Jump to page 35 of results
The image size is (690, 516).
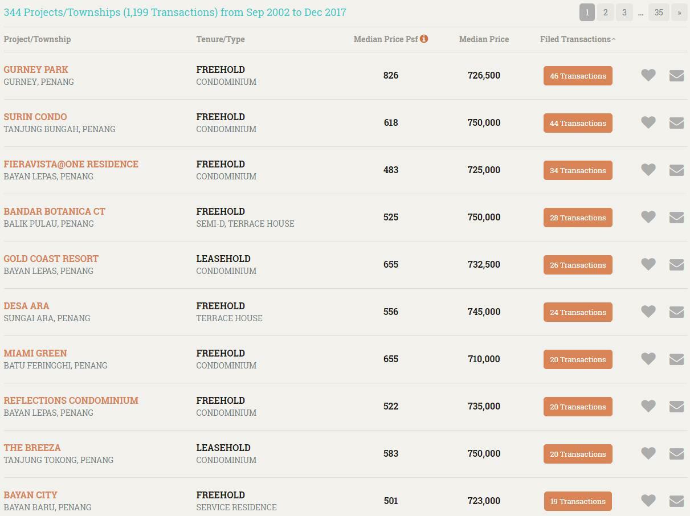point(659,13)
